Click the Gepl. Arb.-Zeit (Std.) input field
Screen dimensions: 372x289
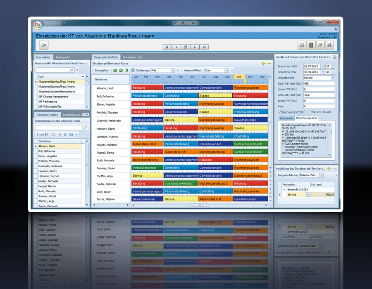coord(319,83)
